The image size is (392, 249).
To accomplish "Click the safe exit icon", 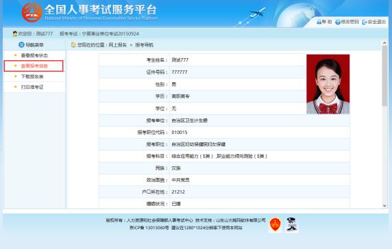I will click(365, 22).
